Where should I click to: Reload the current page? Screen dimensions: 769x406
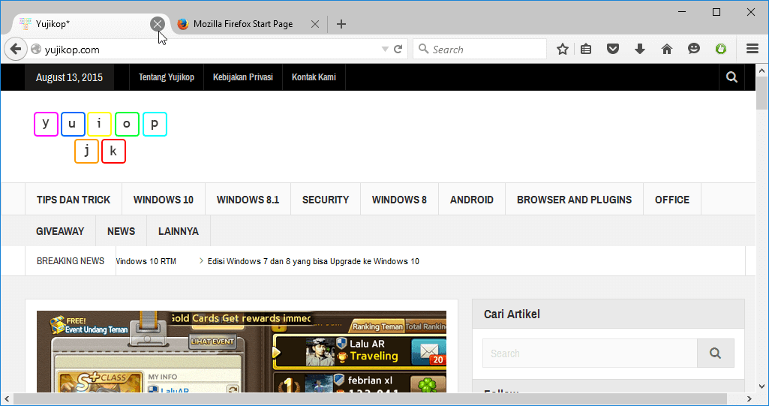tap(398, 49)
